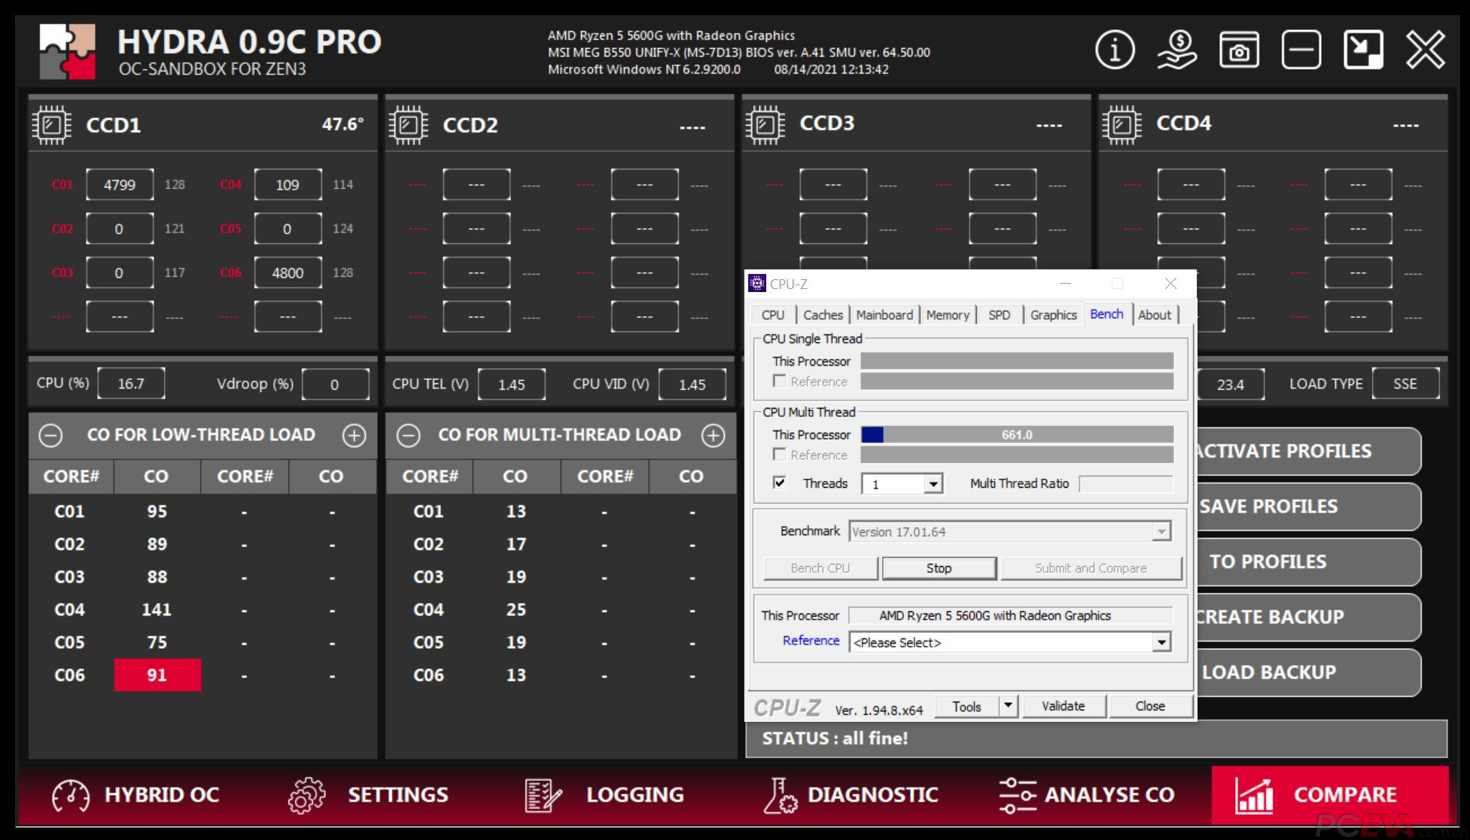
Task: Click the donate hand-with-coin icon
Action: [1176, 51]
